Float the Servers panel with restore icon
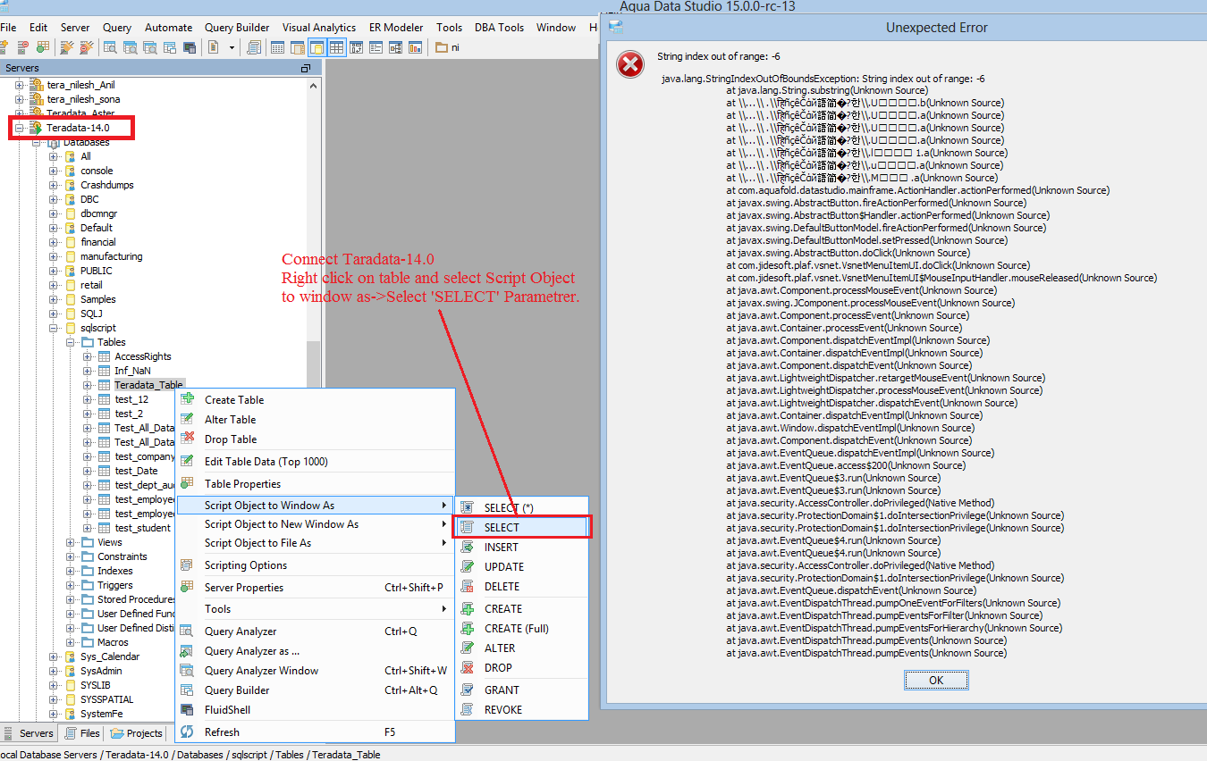This screenshot has width=1207, height=761. (306, 69)
